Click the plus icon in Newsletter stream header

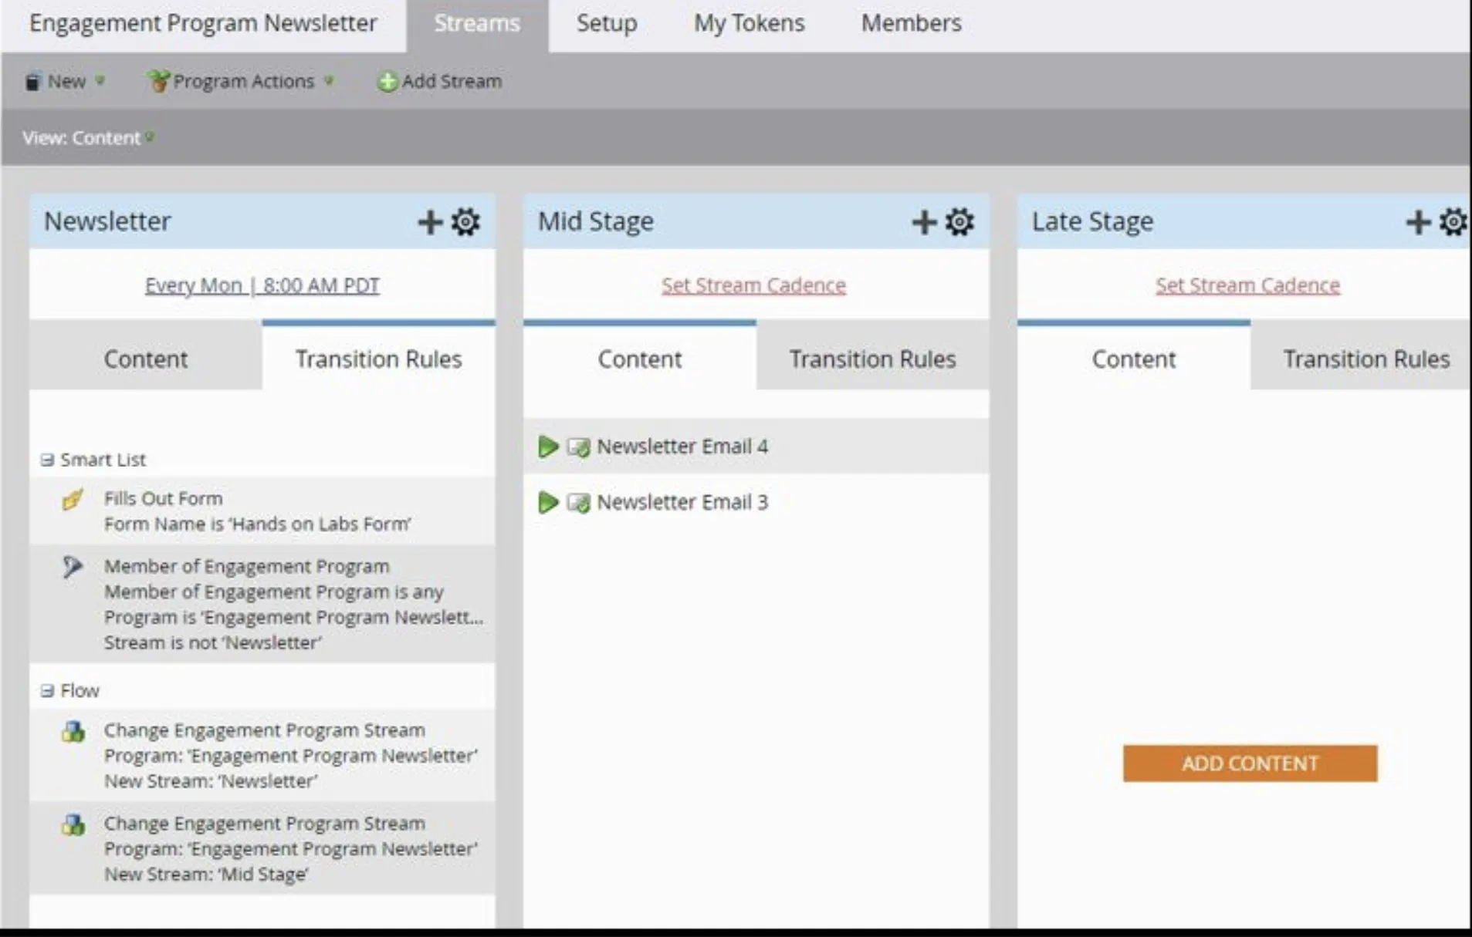pos(430,222)
